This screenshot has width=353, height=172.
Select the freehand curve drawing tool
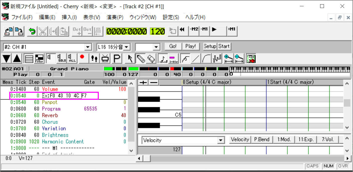click(185, 58)
